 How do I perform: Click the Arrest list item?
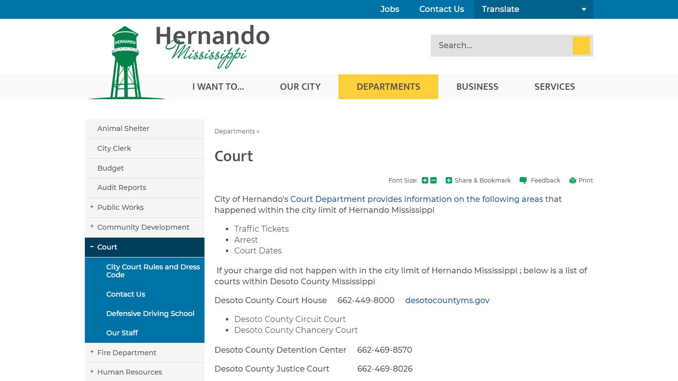tap(246, 240)
